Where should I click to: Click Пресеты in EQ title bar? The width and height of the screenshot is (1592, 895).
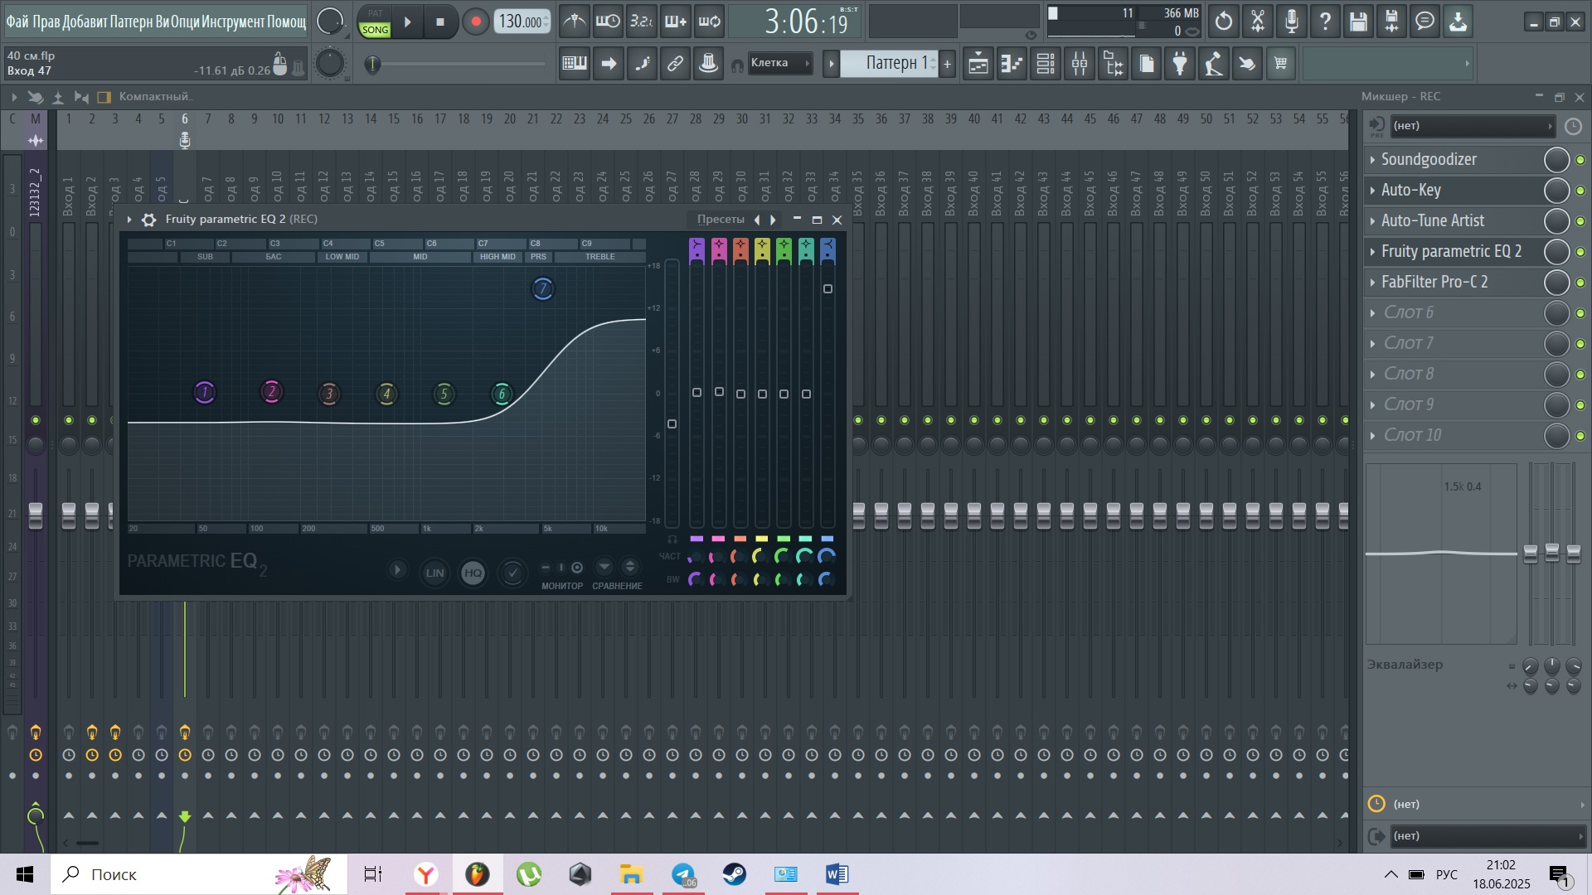(720, 220)
